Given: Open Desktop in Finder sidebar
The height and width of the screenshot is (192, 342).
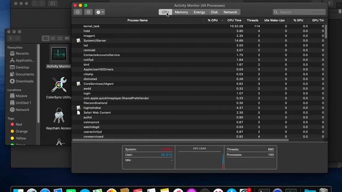Looking at the screenshot, I should 20,67.
